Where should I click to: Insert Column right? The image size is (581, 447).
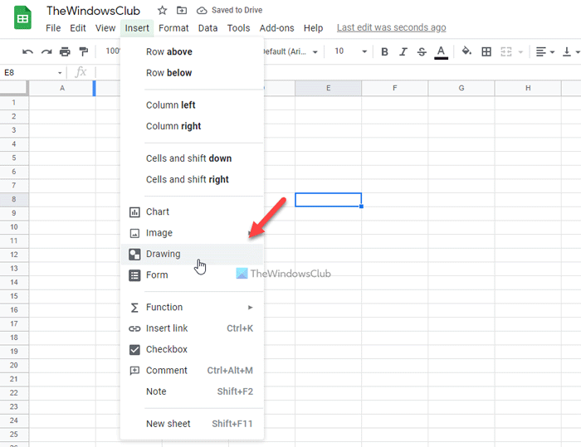coord(192,126)
